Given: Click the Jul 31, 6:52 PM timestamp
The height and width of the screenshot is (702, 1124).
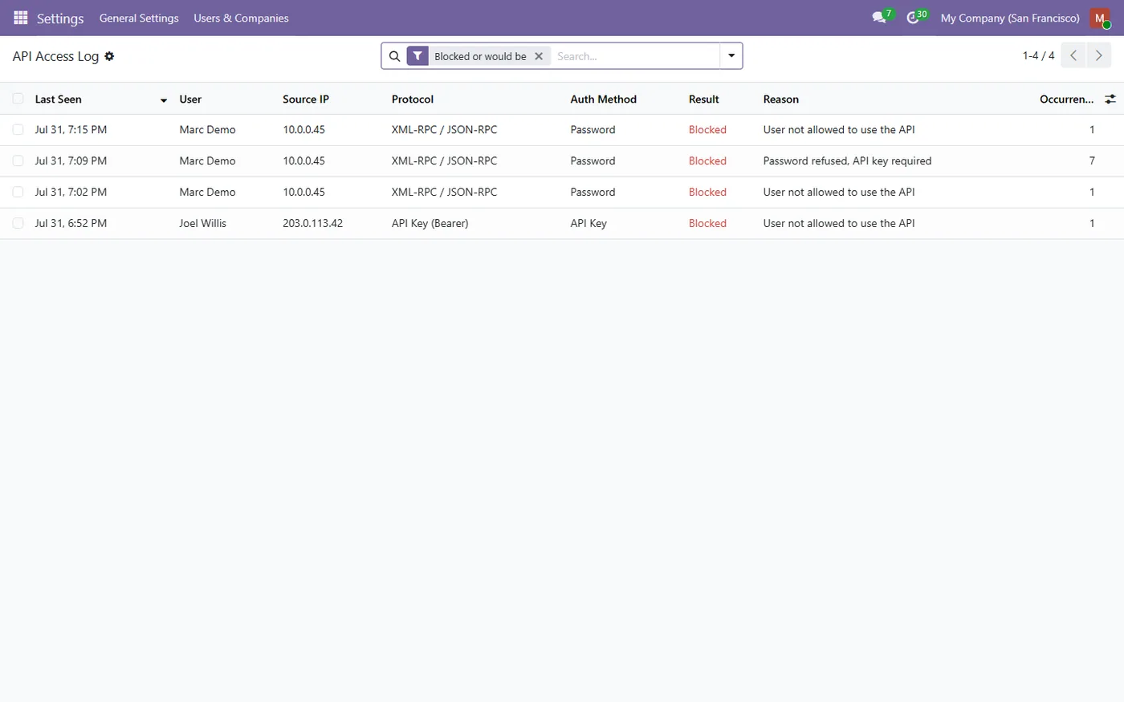Looking at the screenshot, I should pos(71,223).
